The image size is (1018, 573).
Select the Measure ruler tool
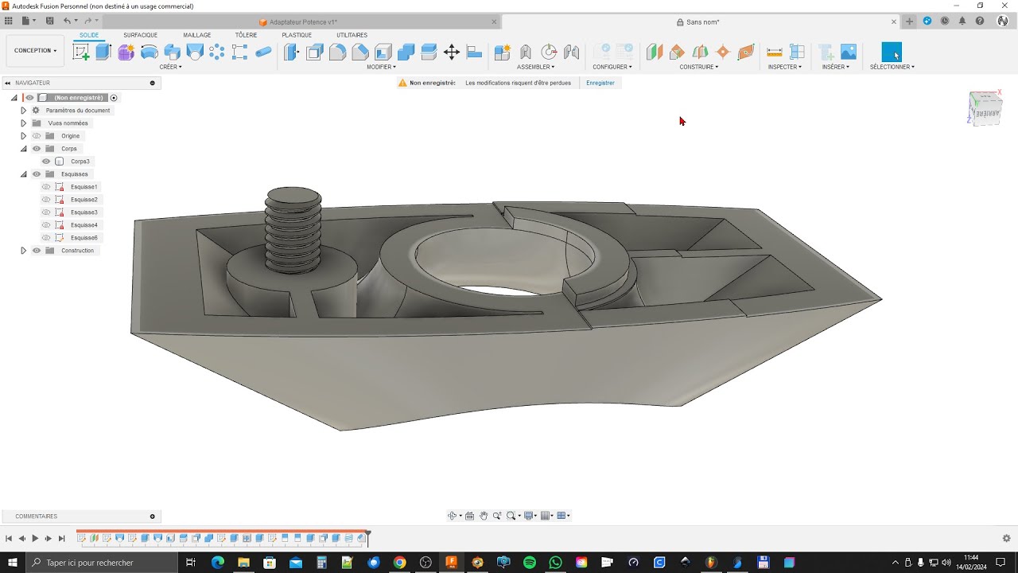point(775,53)
